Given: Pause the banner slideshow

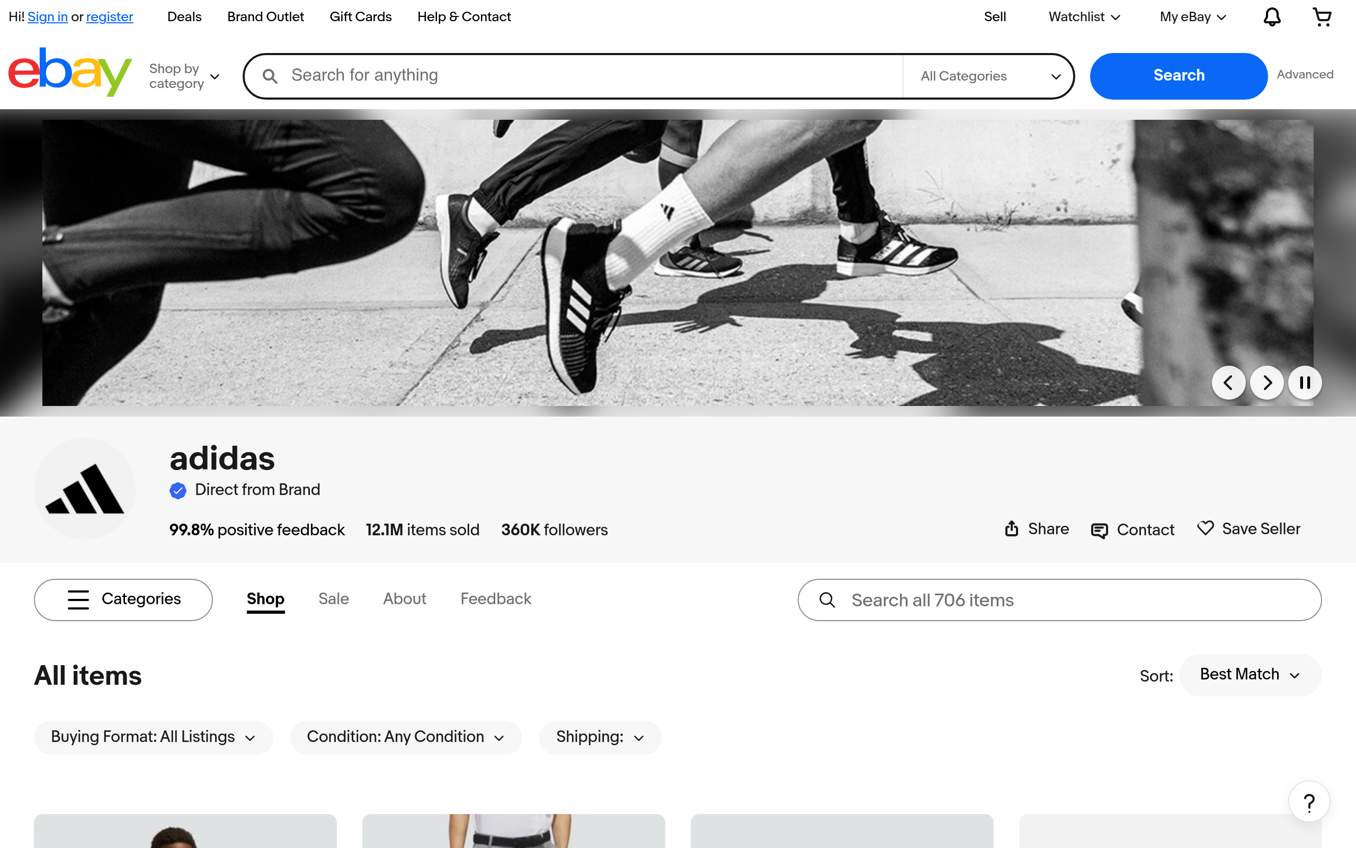Looking at the screenshot, I should pos(1305,383).
